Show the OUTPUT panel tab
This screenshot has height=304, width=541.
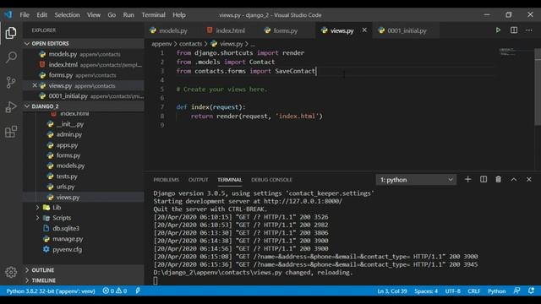coord(198,180)
